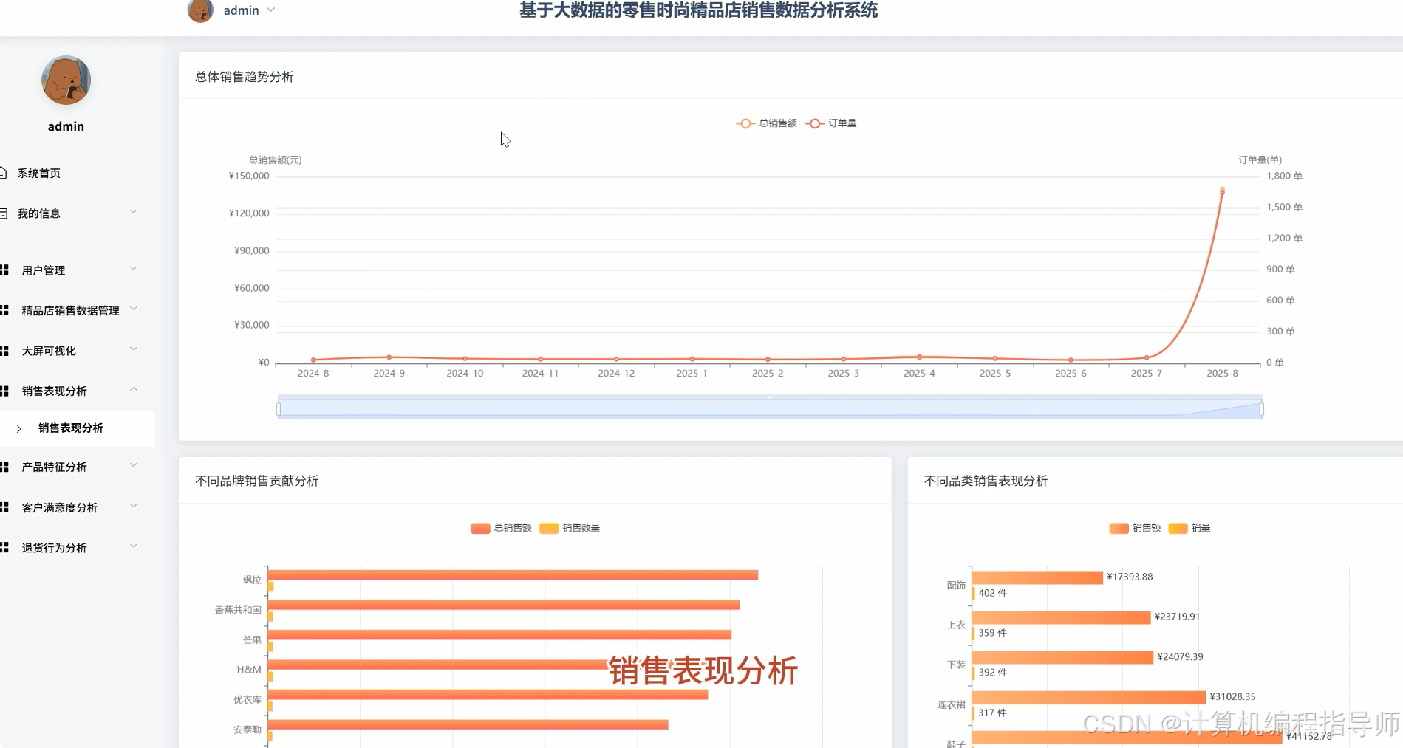Toggle 销量 legend in category chart

click(x=1189, y=528)
